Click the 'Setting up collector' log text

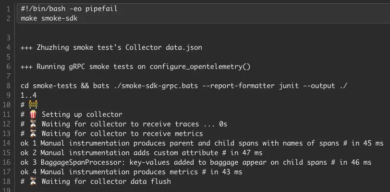82,114
